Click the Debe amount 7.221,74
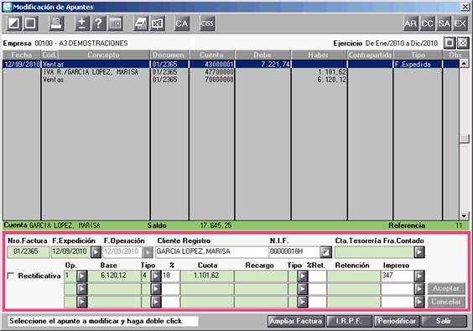This screenshot has height=331, width=473. tap(275, 64)
